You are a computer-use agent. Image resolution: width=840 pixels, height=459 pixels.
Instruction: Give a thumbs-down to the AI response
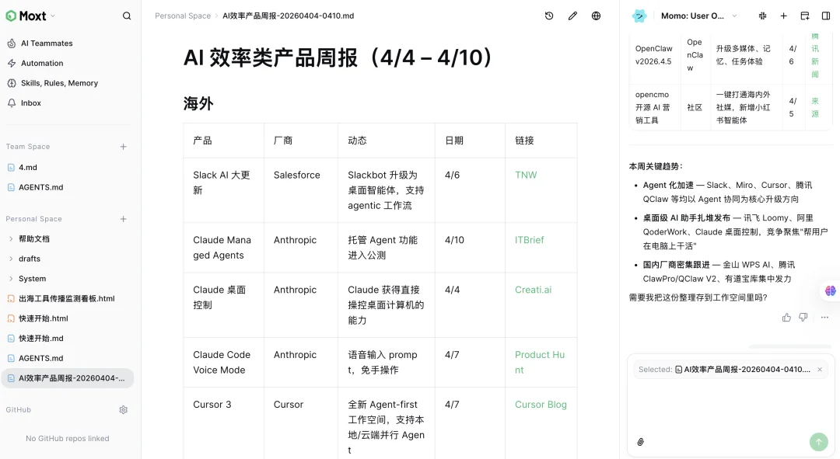803,317
